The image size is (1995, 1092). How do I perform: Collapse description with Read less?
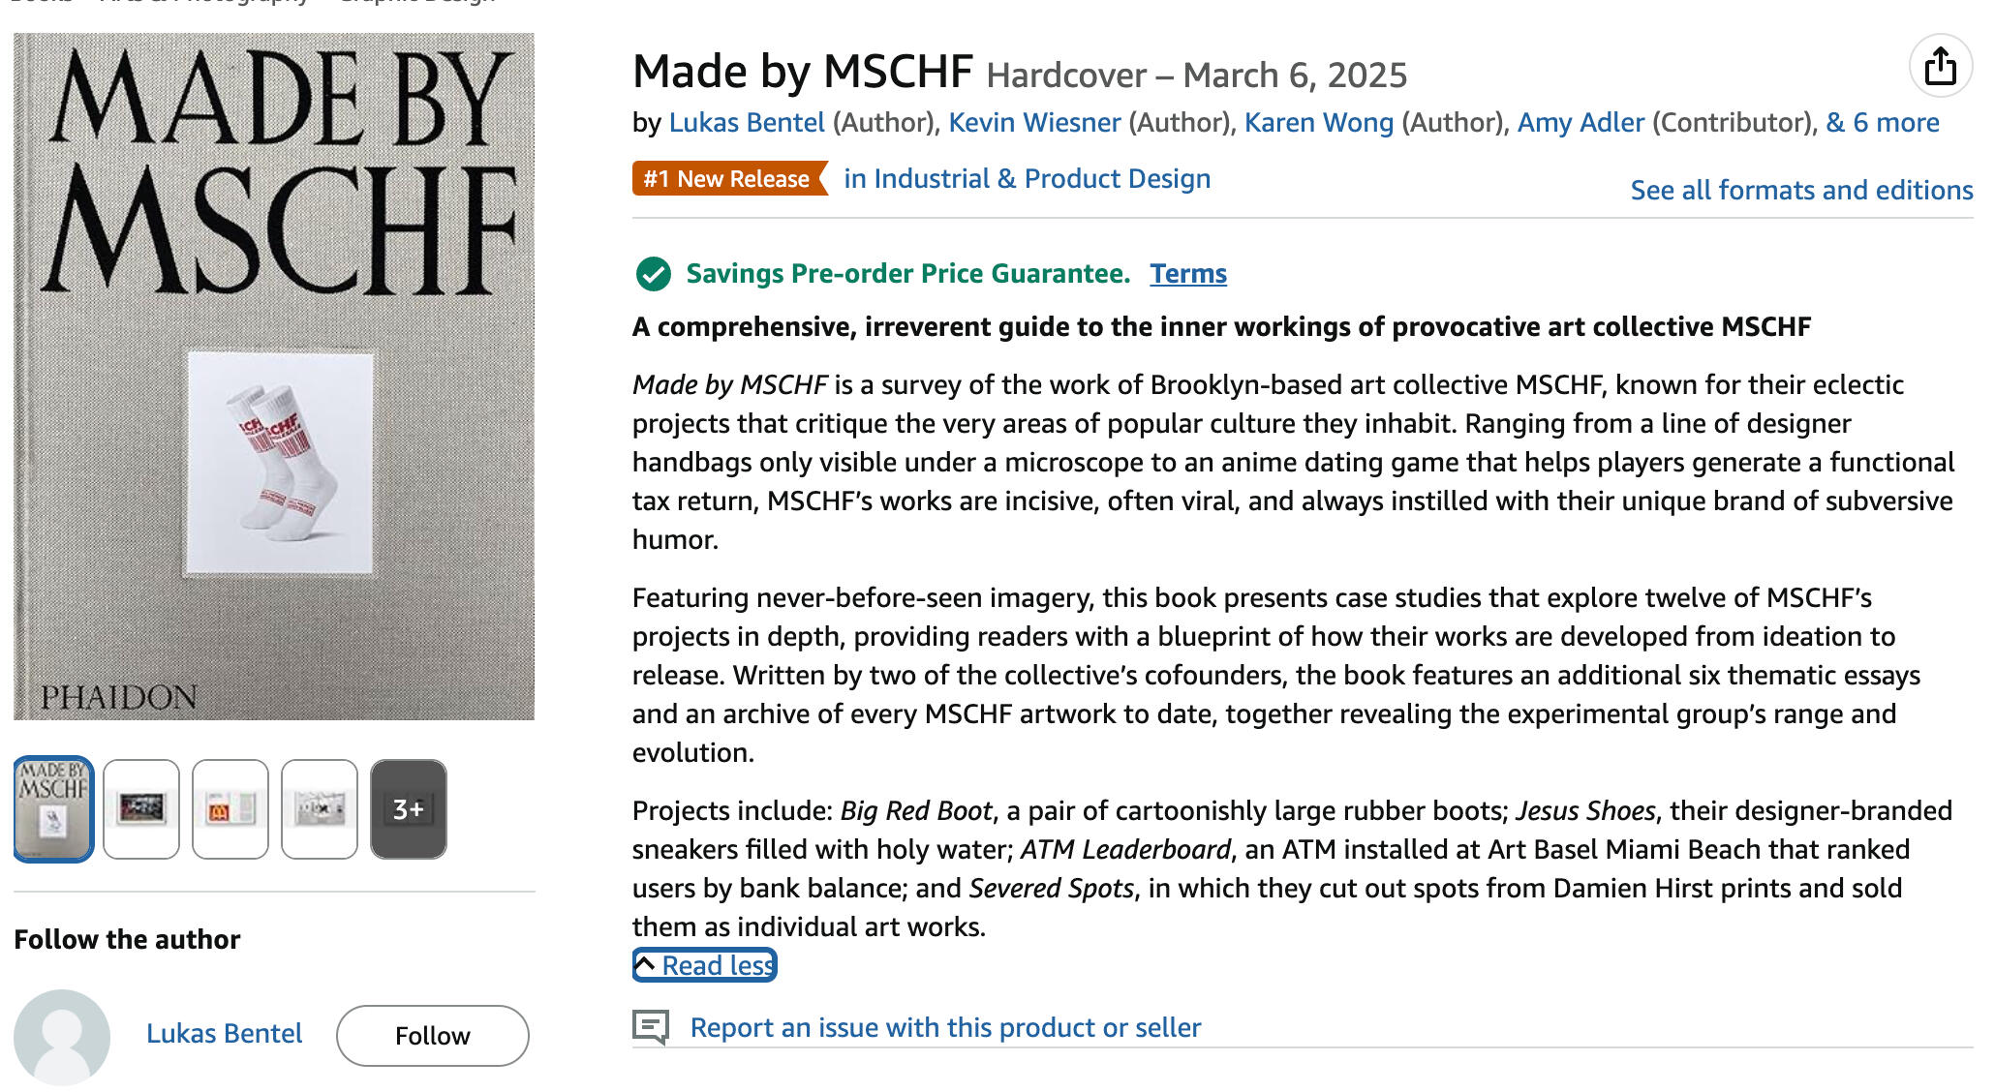tap(705, 965)
